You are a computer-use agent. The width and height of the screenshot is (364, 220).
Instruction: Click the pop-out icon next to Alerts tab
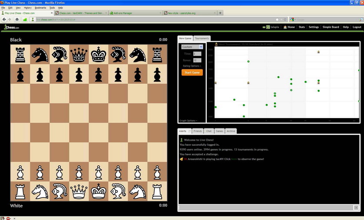pyautogui.click(x=189, y=131)
